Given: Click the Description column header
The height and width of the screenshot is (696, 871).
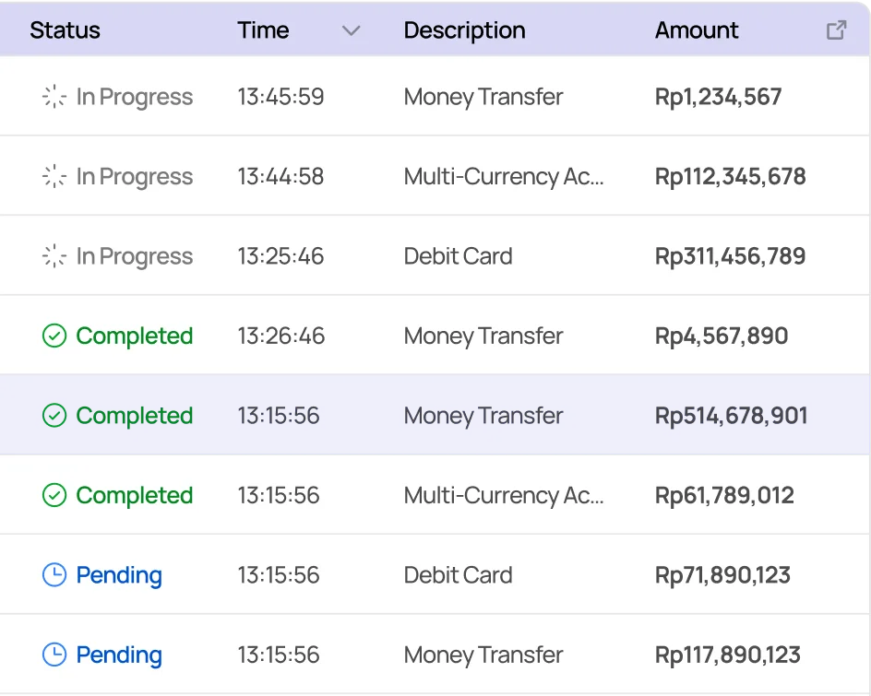Looking at the screenshot, I should pyautogui.click(x=464, y=30).
